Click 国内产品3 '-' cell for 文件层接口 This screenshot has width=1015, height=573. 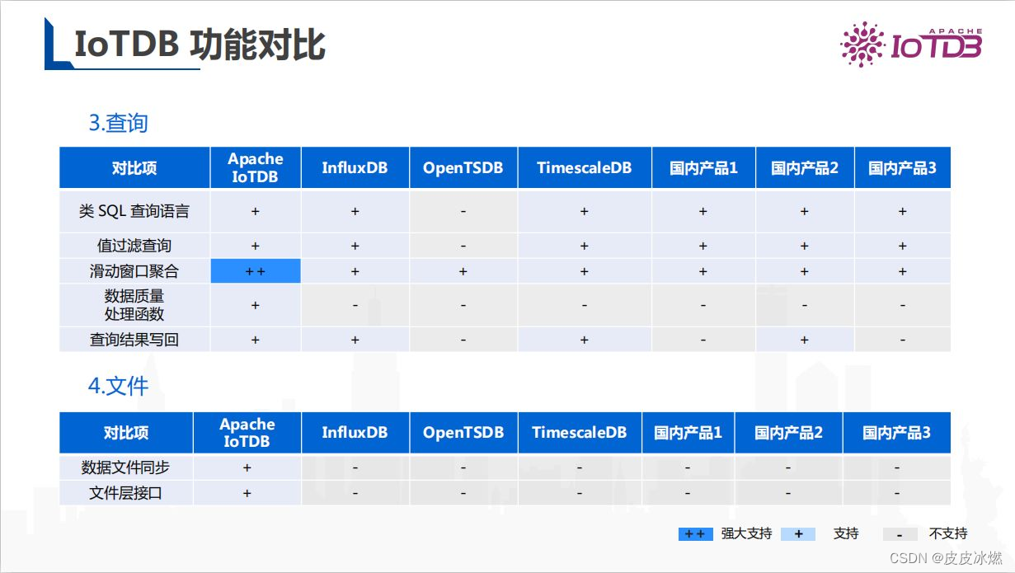click(x=897, y=493)
